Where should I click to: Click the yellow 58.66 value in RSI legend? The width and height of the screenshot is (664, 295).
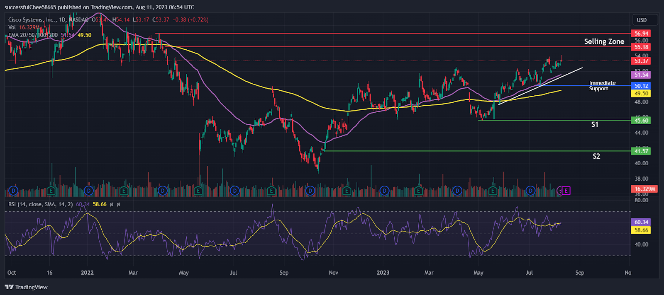[100, 204]
